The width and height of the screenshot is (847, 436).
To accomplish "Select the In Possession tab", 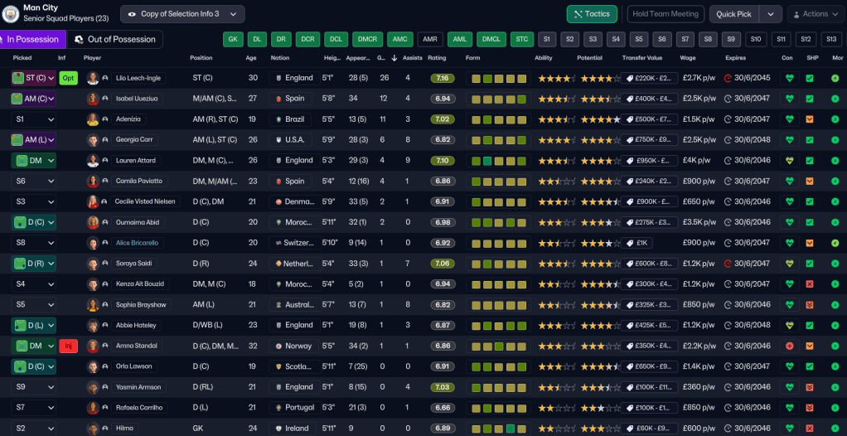I will coord(30,39).
